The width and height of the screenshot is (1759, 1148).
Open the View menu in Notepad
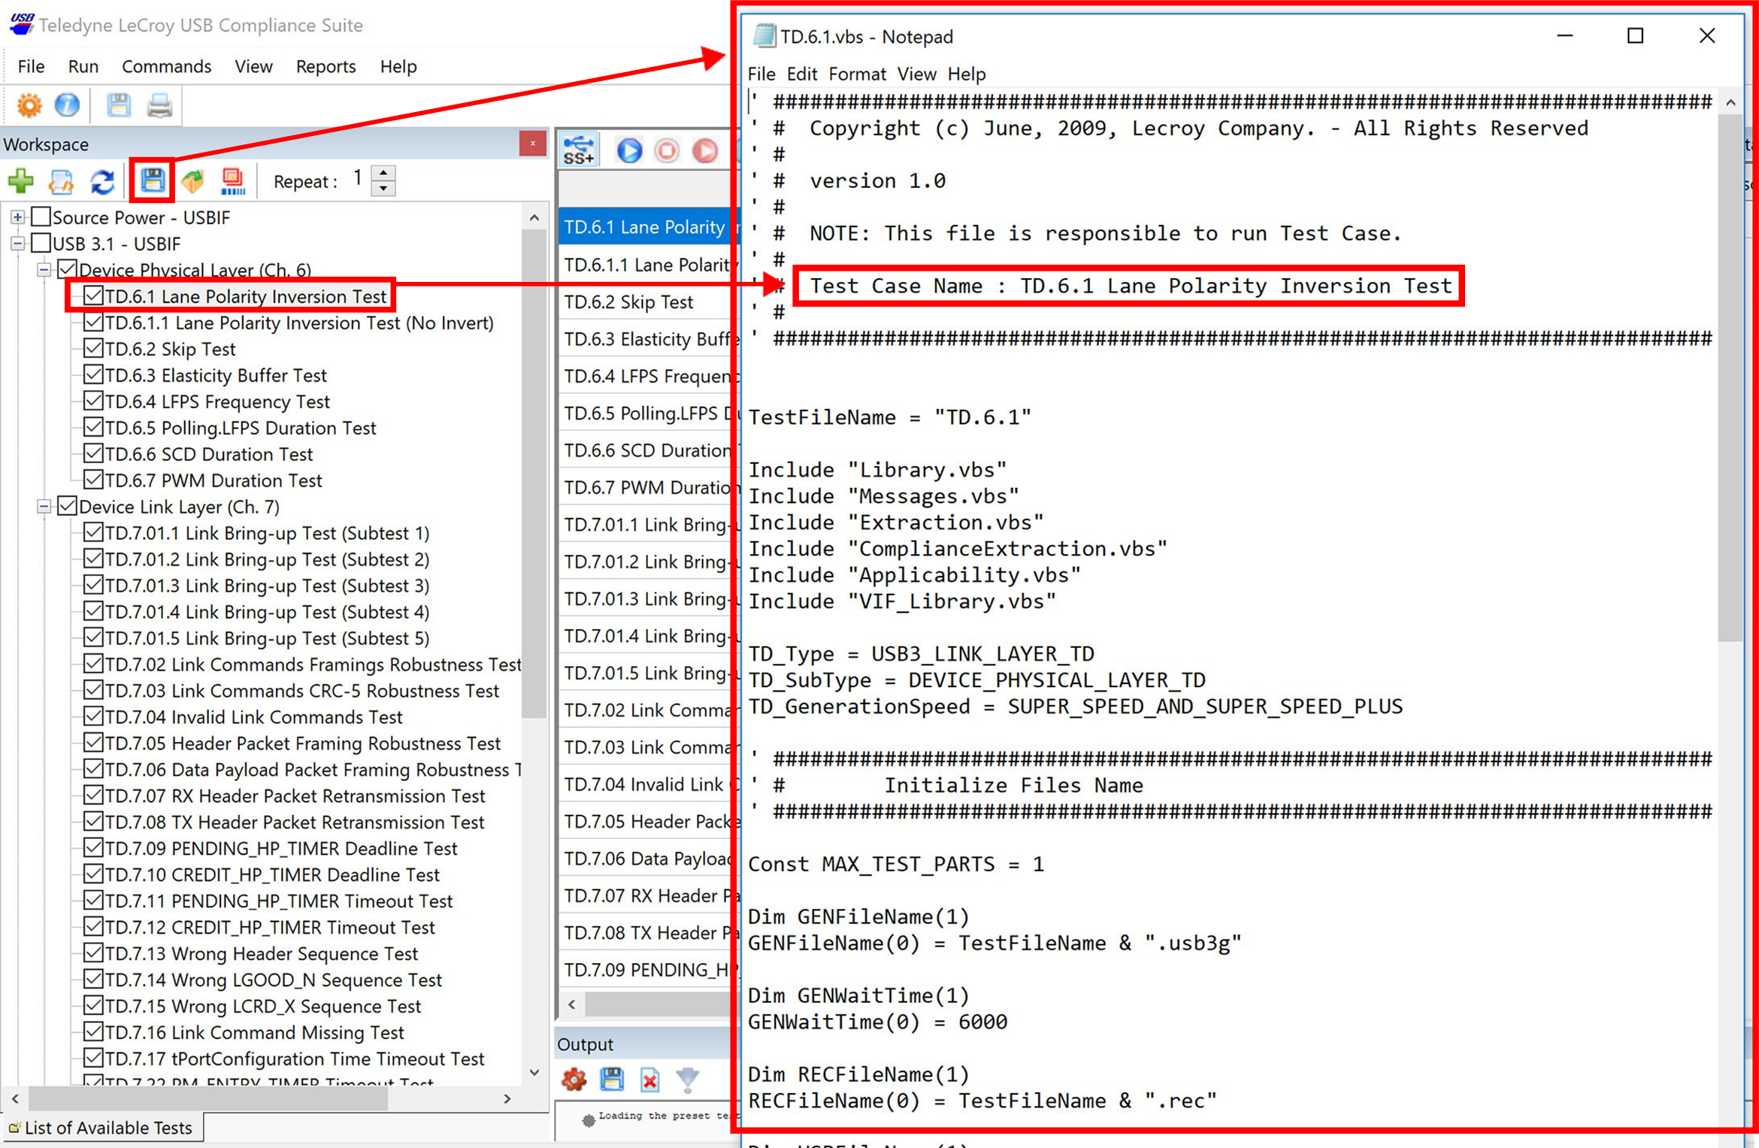[x=916, y=74]
